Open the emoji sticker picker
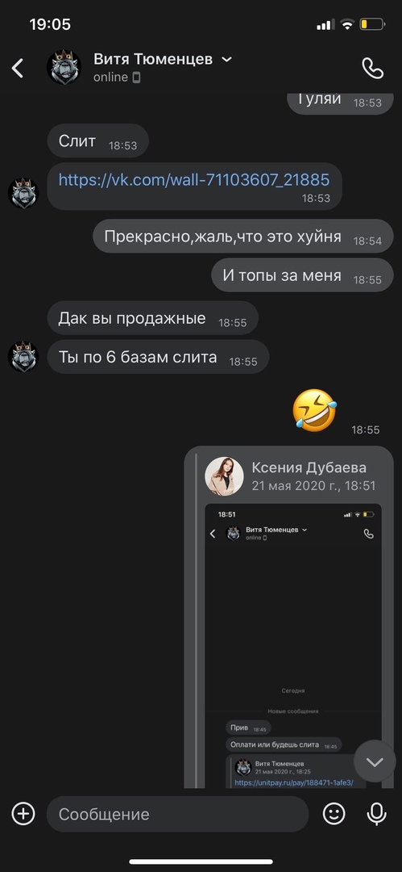This screenshot has width=402, height=872. [334, 814]
